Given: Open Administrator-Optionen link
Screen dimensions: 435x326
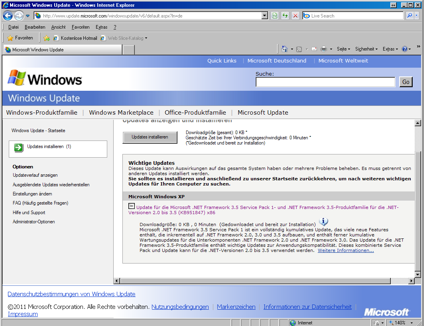Looking at the screenshot, I should click(34, 222).
